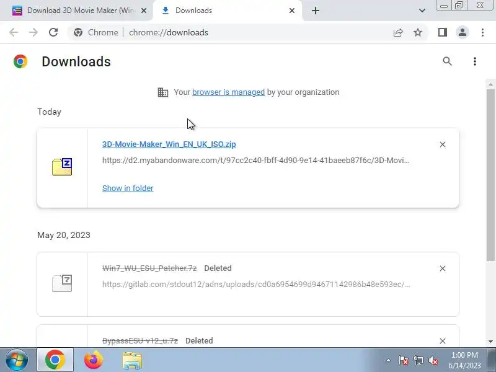Click the file icon of Win7_WU_ESU_Patcher.7z
This screenshot has height=372, width=496.
pos(62,283)
